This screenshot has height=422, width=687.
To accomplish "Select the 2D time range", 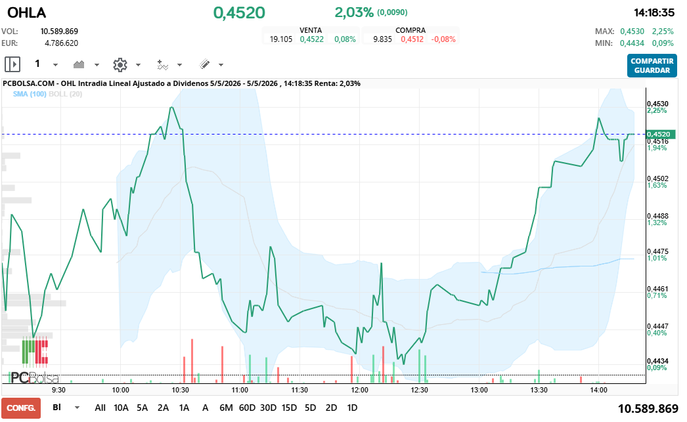I will (x=331, y=408).
